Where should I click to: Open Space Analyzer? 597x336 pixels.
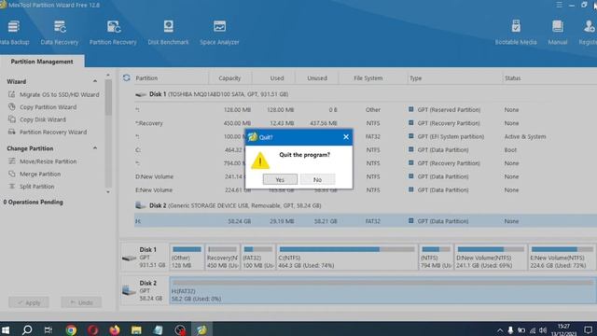[x=219, y=33]
